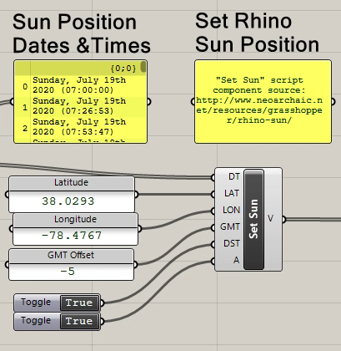Click the LAT input of Set Sun
341x351 pixels.
tap(232, 193)
